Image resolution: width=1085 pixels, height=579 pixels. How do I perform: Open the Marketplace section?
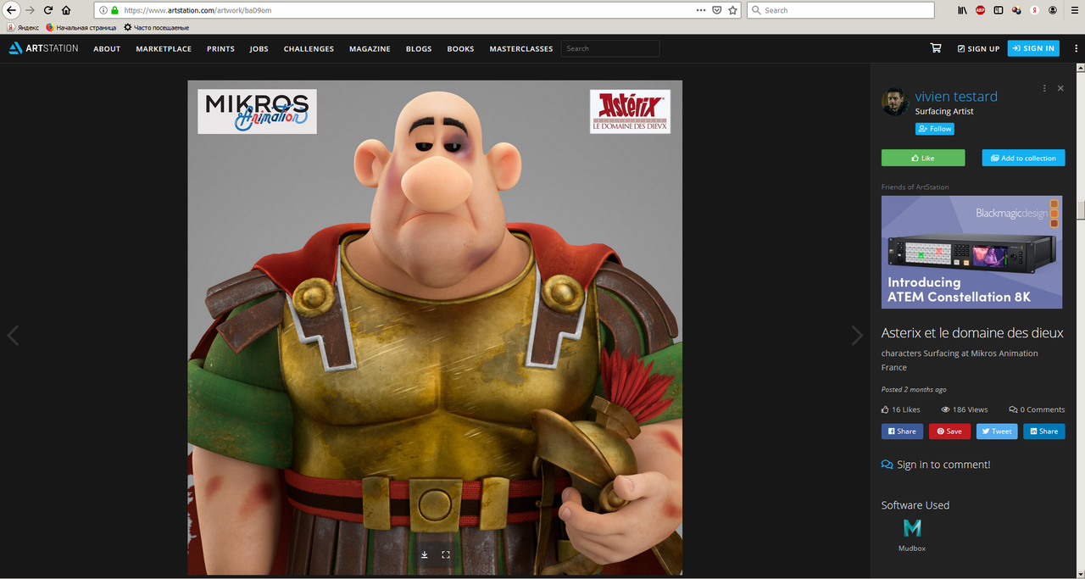pos(164,48)
